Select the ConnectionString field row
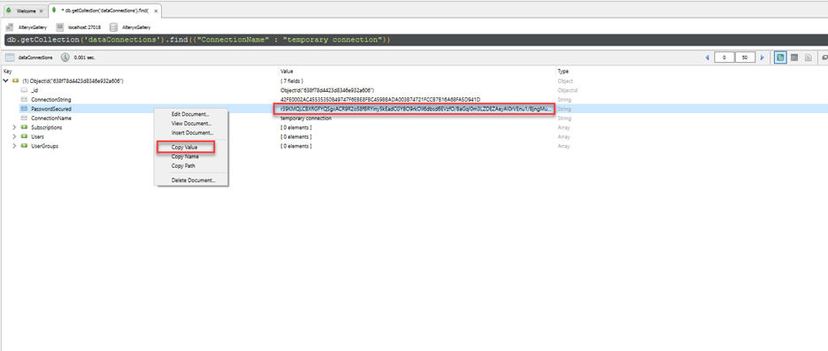Viewport: 828px width, 351px height. 414,99
